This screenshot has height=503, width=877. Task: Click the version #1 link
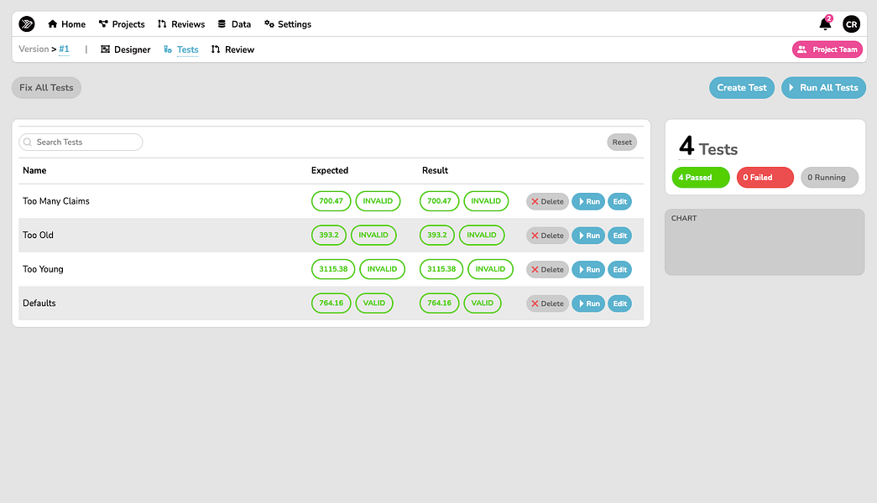(65, 49)
